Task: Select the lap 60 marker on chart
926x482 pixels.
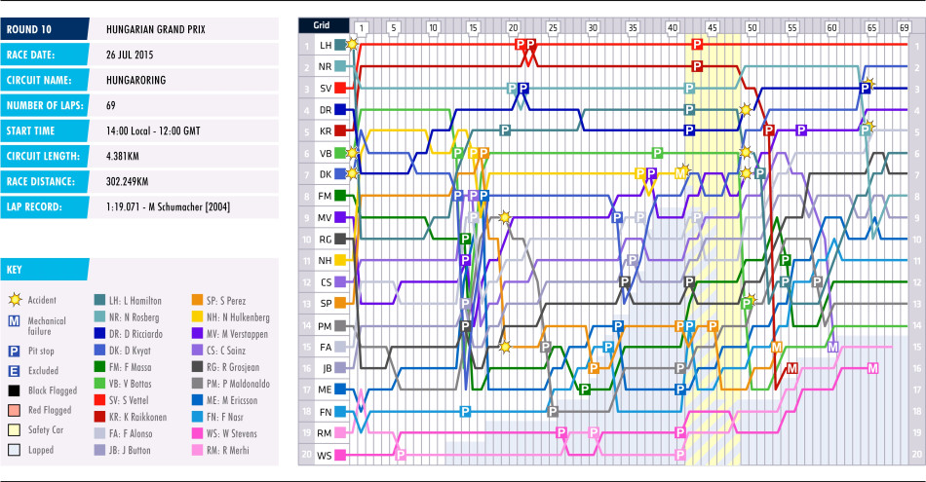Action: coord(832,27)
